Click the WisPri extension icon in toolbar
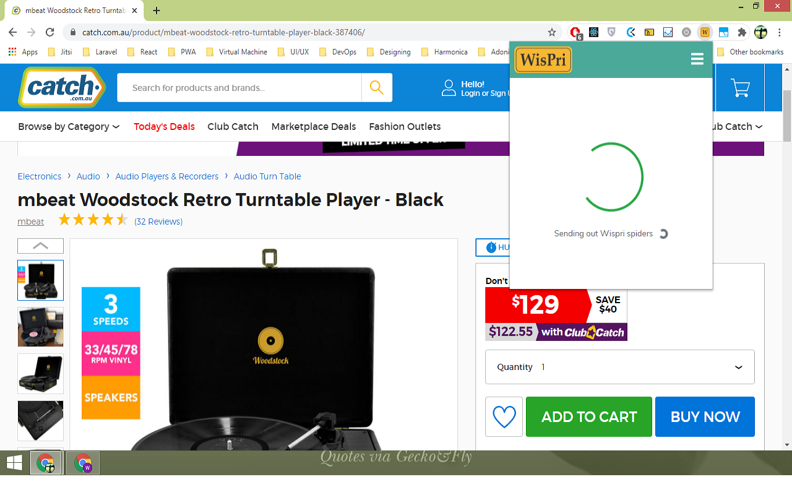 (x=705, y=32)
